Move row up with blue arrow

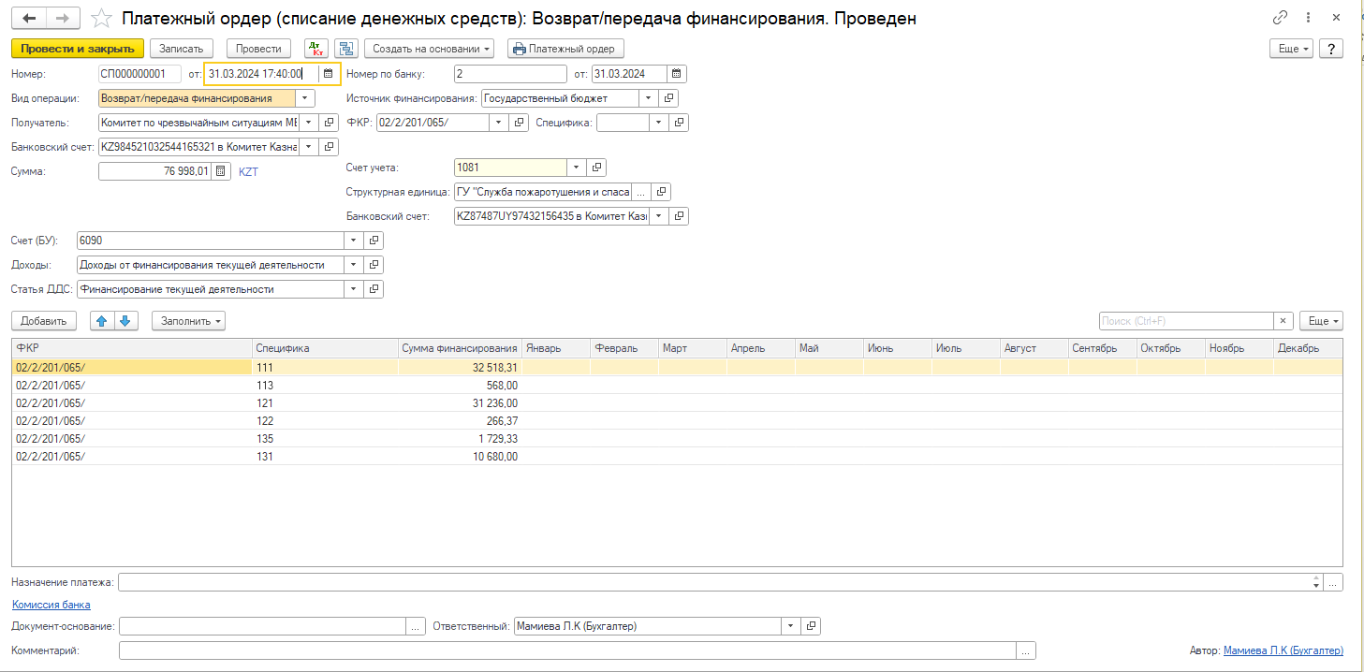102,321
